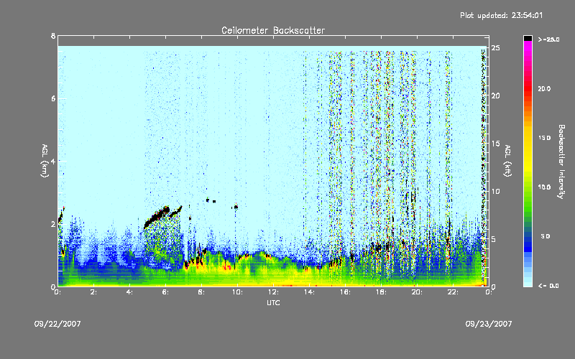Screen dimensions: 575x359
Task: Click the isolated black cloud spot near 10 UTC
Action: (x=236, y=207)
